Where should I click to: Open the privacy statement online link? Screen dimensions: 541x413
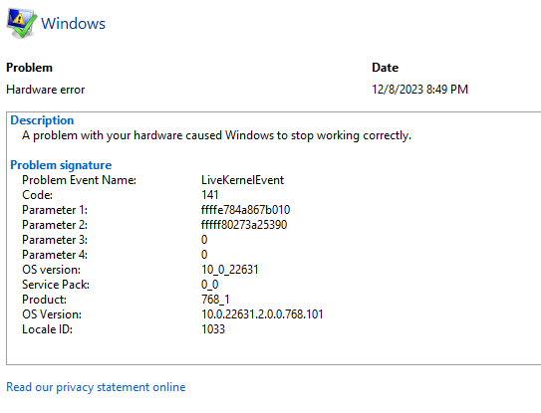(x=96, y=387)
